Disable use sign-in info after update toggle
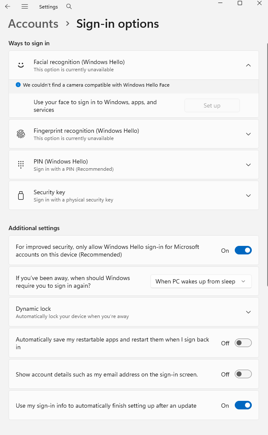This screenshot has height=435, width=268. pyautogui.click(x=243, y=405)
